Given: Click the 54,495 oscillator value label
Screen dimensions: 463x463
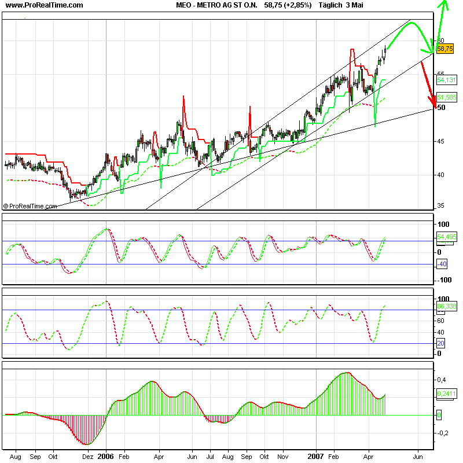Looking at the screenshot, I should (444, 237).
